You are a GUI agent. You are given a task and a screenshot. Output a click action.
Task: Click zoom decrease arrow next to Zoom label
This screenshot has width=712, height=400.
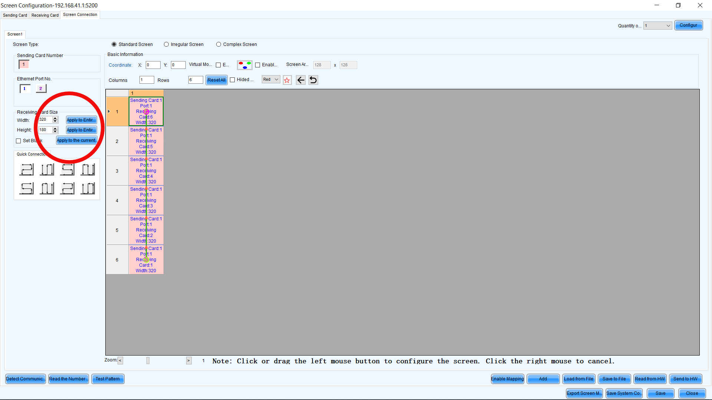coord(120,360)
